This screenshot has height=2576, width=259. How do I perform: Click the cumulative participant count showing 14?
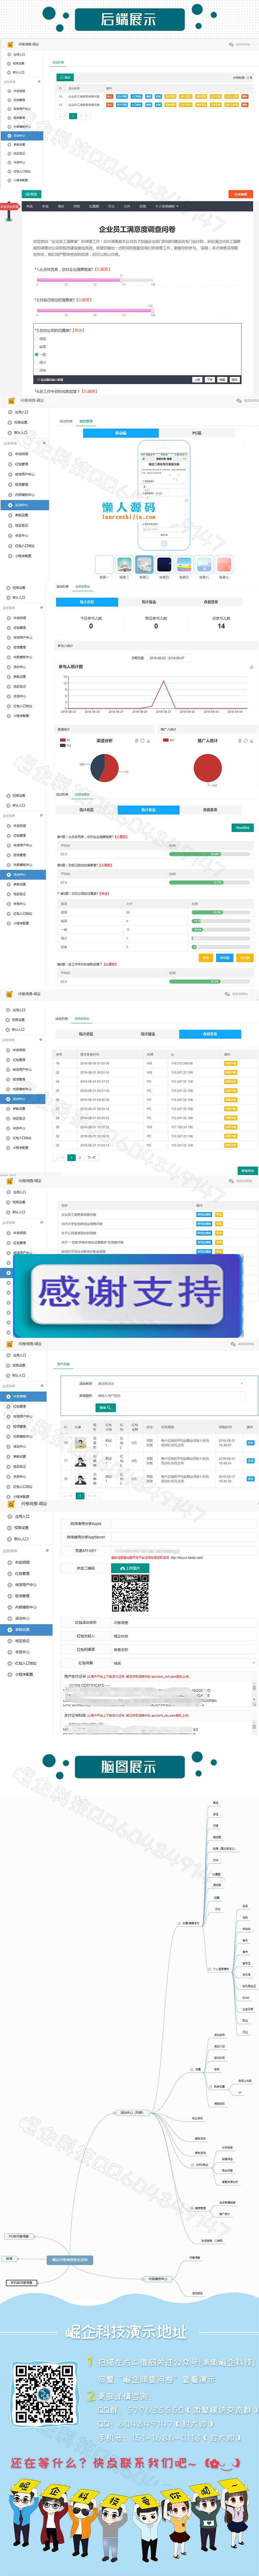tap(221, 626)
